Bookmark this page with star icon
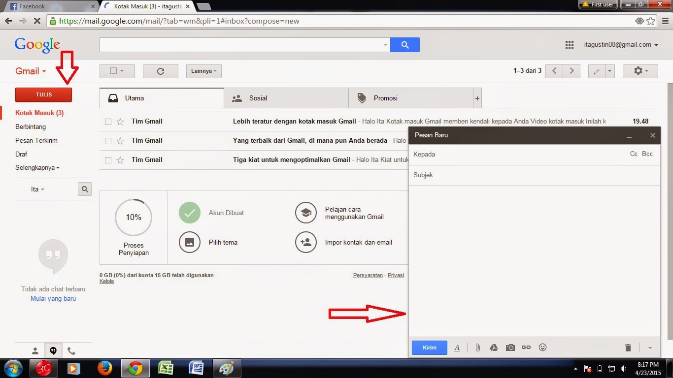 pos(651,21)
